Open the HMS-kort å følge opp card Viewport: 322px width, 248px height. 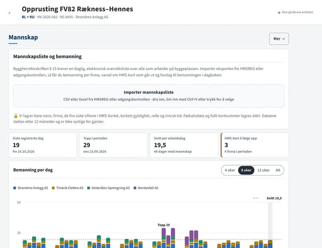point(255,145)
